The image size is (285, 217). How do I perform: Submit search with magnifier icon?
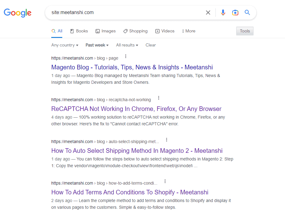pos(247,13)
